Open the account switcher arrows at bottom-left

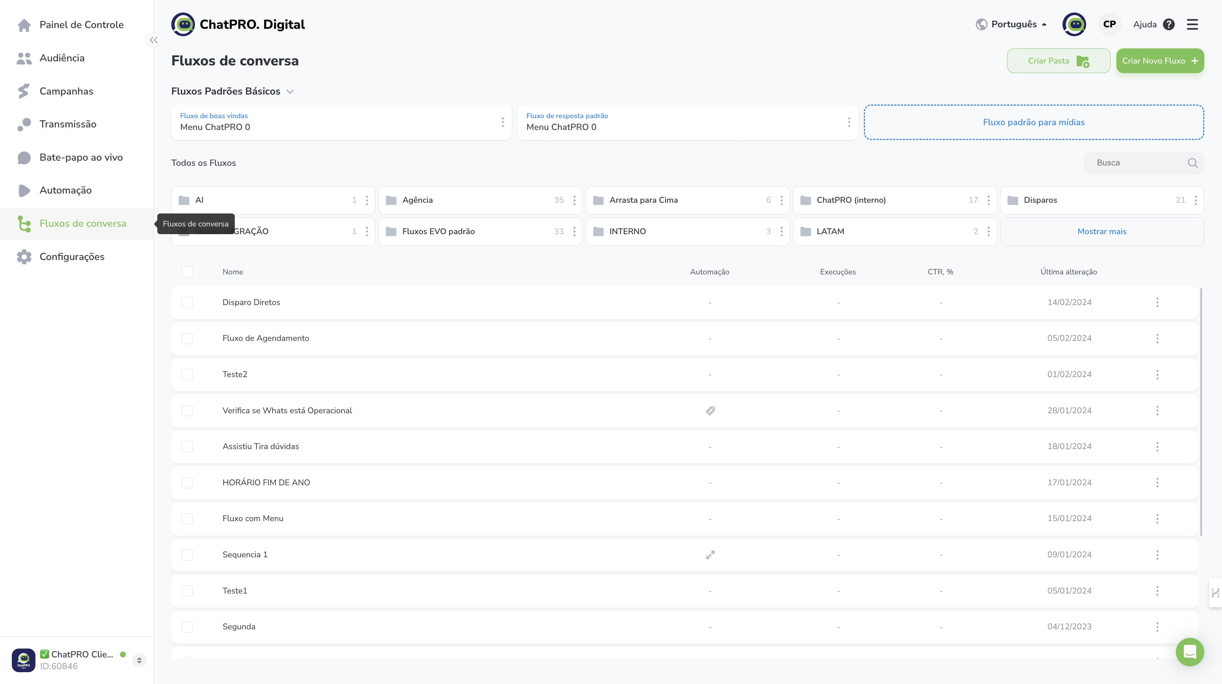point(139,660)
